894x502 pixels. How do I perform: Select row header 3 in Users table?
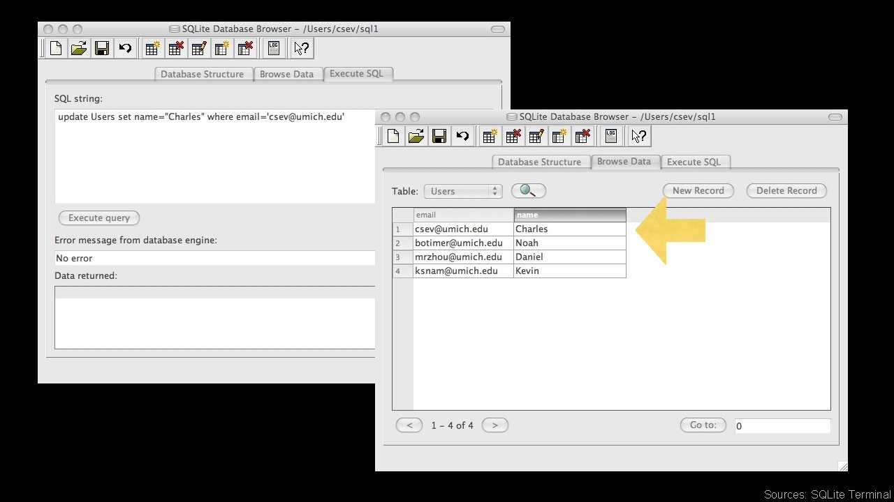(403, 257)
